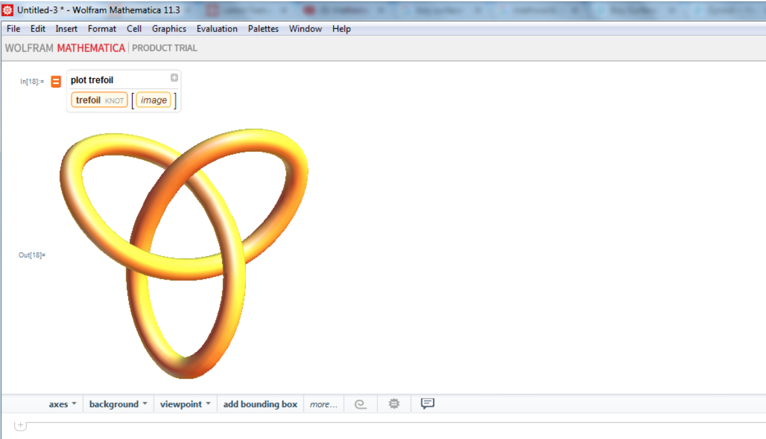Click the speech bubble feedback icon
The height and width of the screenshot is (439, 766).
[427, 403]
